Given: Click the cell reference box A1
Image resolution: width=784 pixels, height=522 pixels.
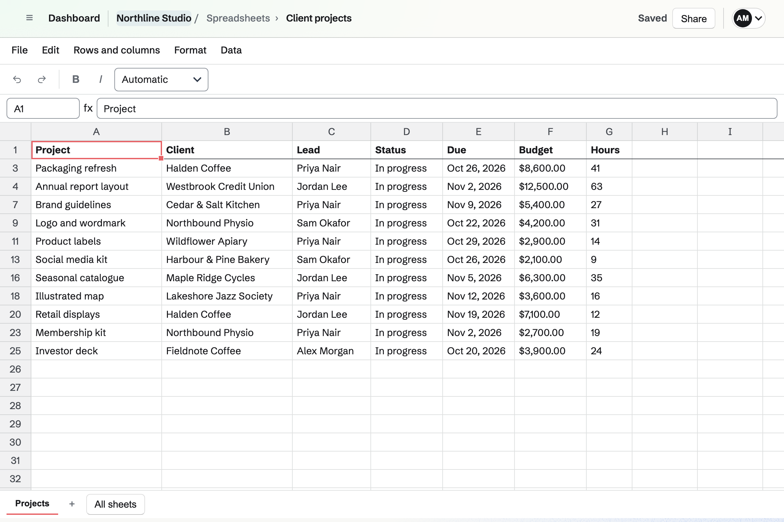Looking at the screenshot, I should pos(43,109).
